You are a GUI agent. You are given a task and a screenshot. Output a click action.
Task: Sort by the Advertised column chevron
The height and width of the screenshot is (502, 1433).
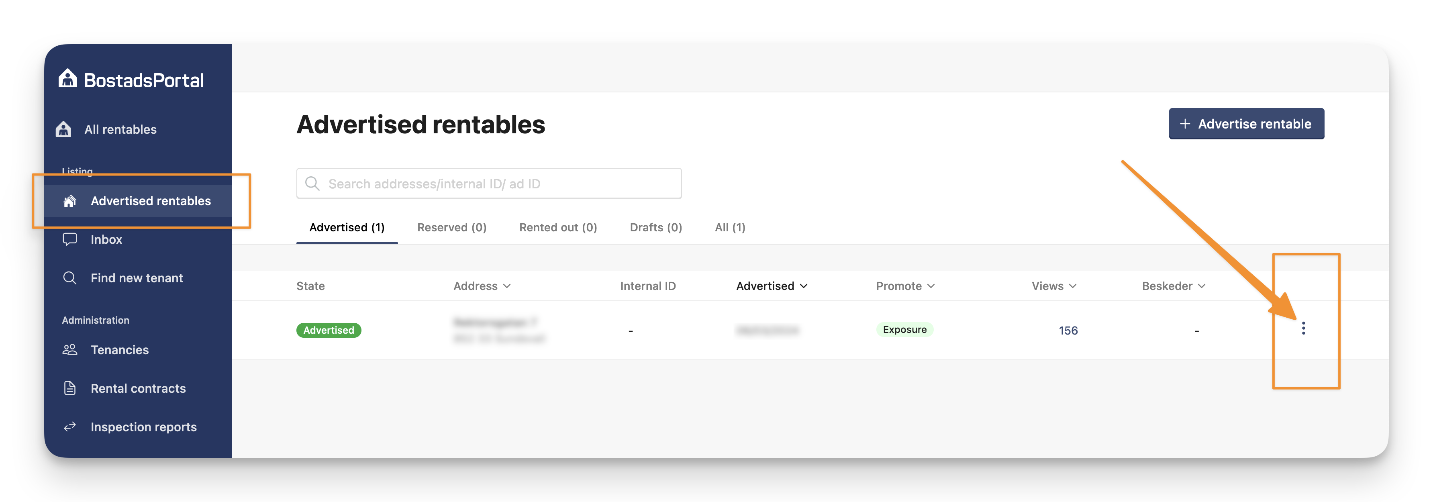tap(803, 286)
